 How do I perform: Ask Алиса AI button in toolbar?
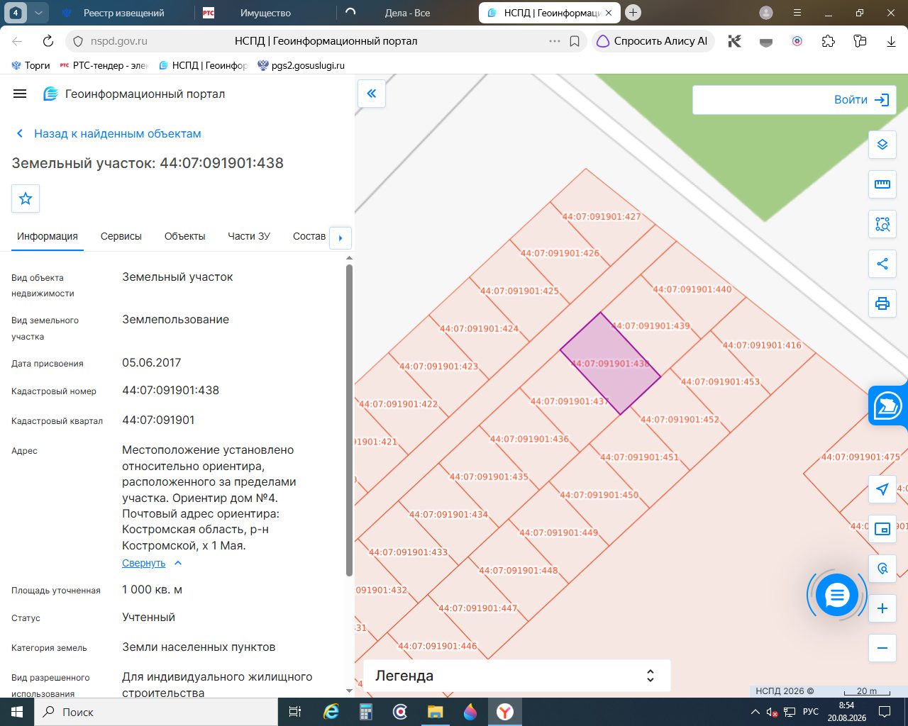point(653,41)
